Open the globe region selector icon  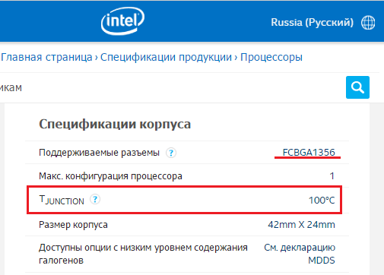coord(368,23)
